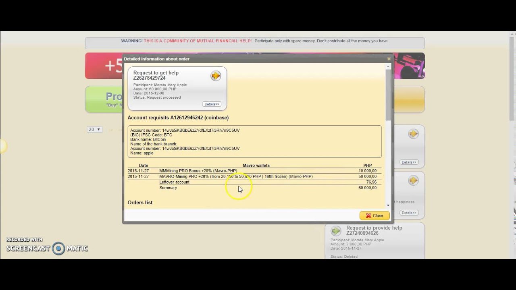Click the 50 000,00 PHP value
The width and height of the screenshot is (516, 290).
(367, 176)
